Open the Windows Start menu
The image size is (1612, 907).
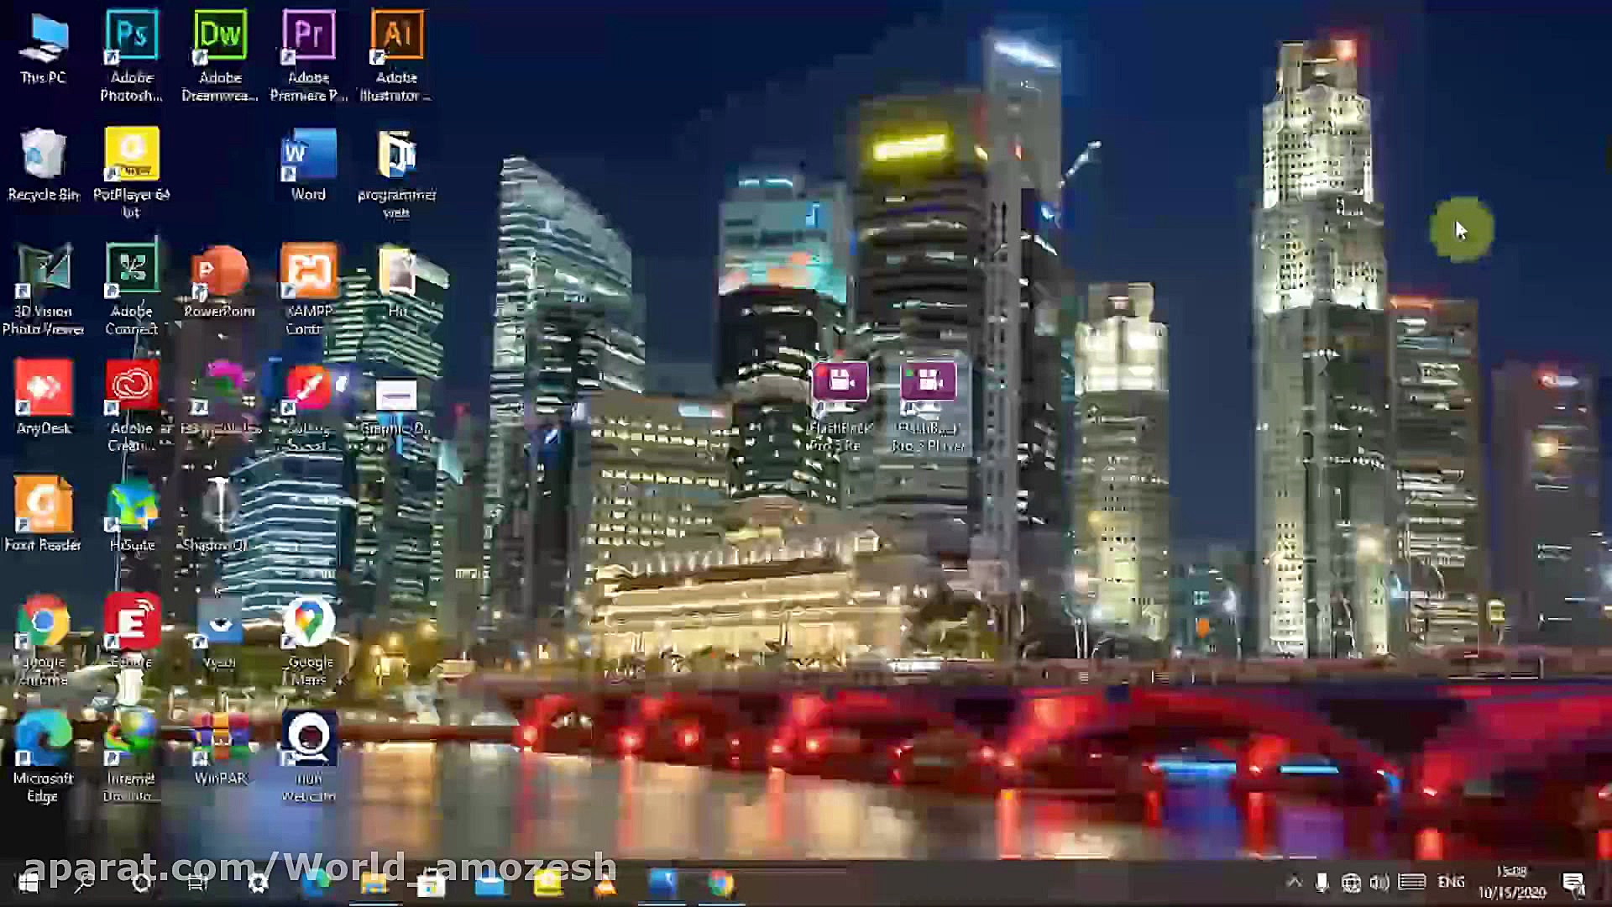click(28, 883)
